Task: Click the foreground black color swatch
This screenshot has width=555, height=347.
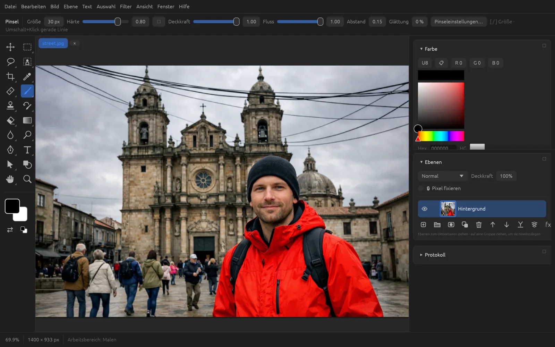Action: pos(12,206)
